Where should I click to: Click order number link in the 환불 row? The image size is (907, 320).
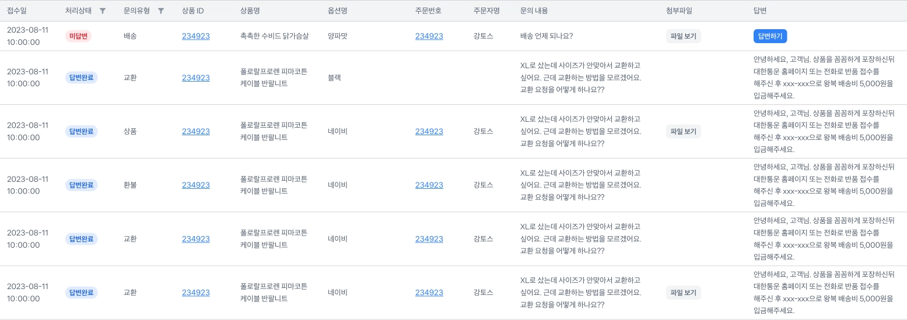[429, 185]
